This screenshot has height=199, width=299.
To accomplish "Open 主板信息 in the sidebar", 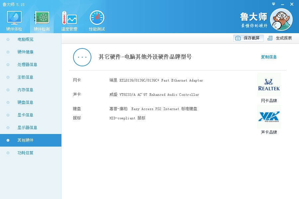I will 25,77.
